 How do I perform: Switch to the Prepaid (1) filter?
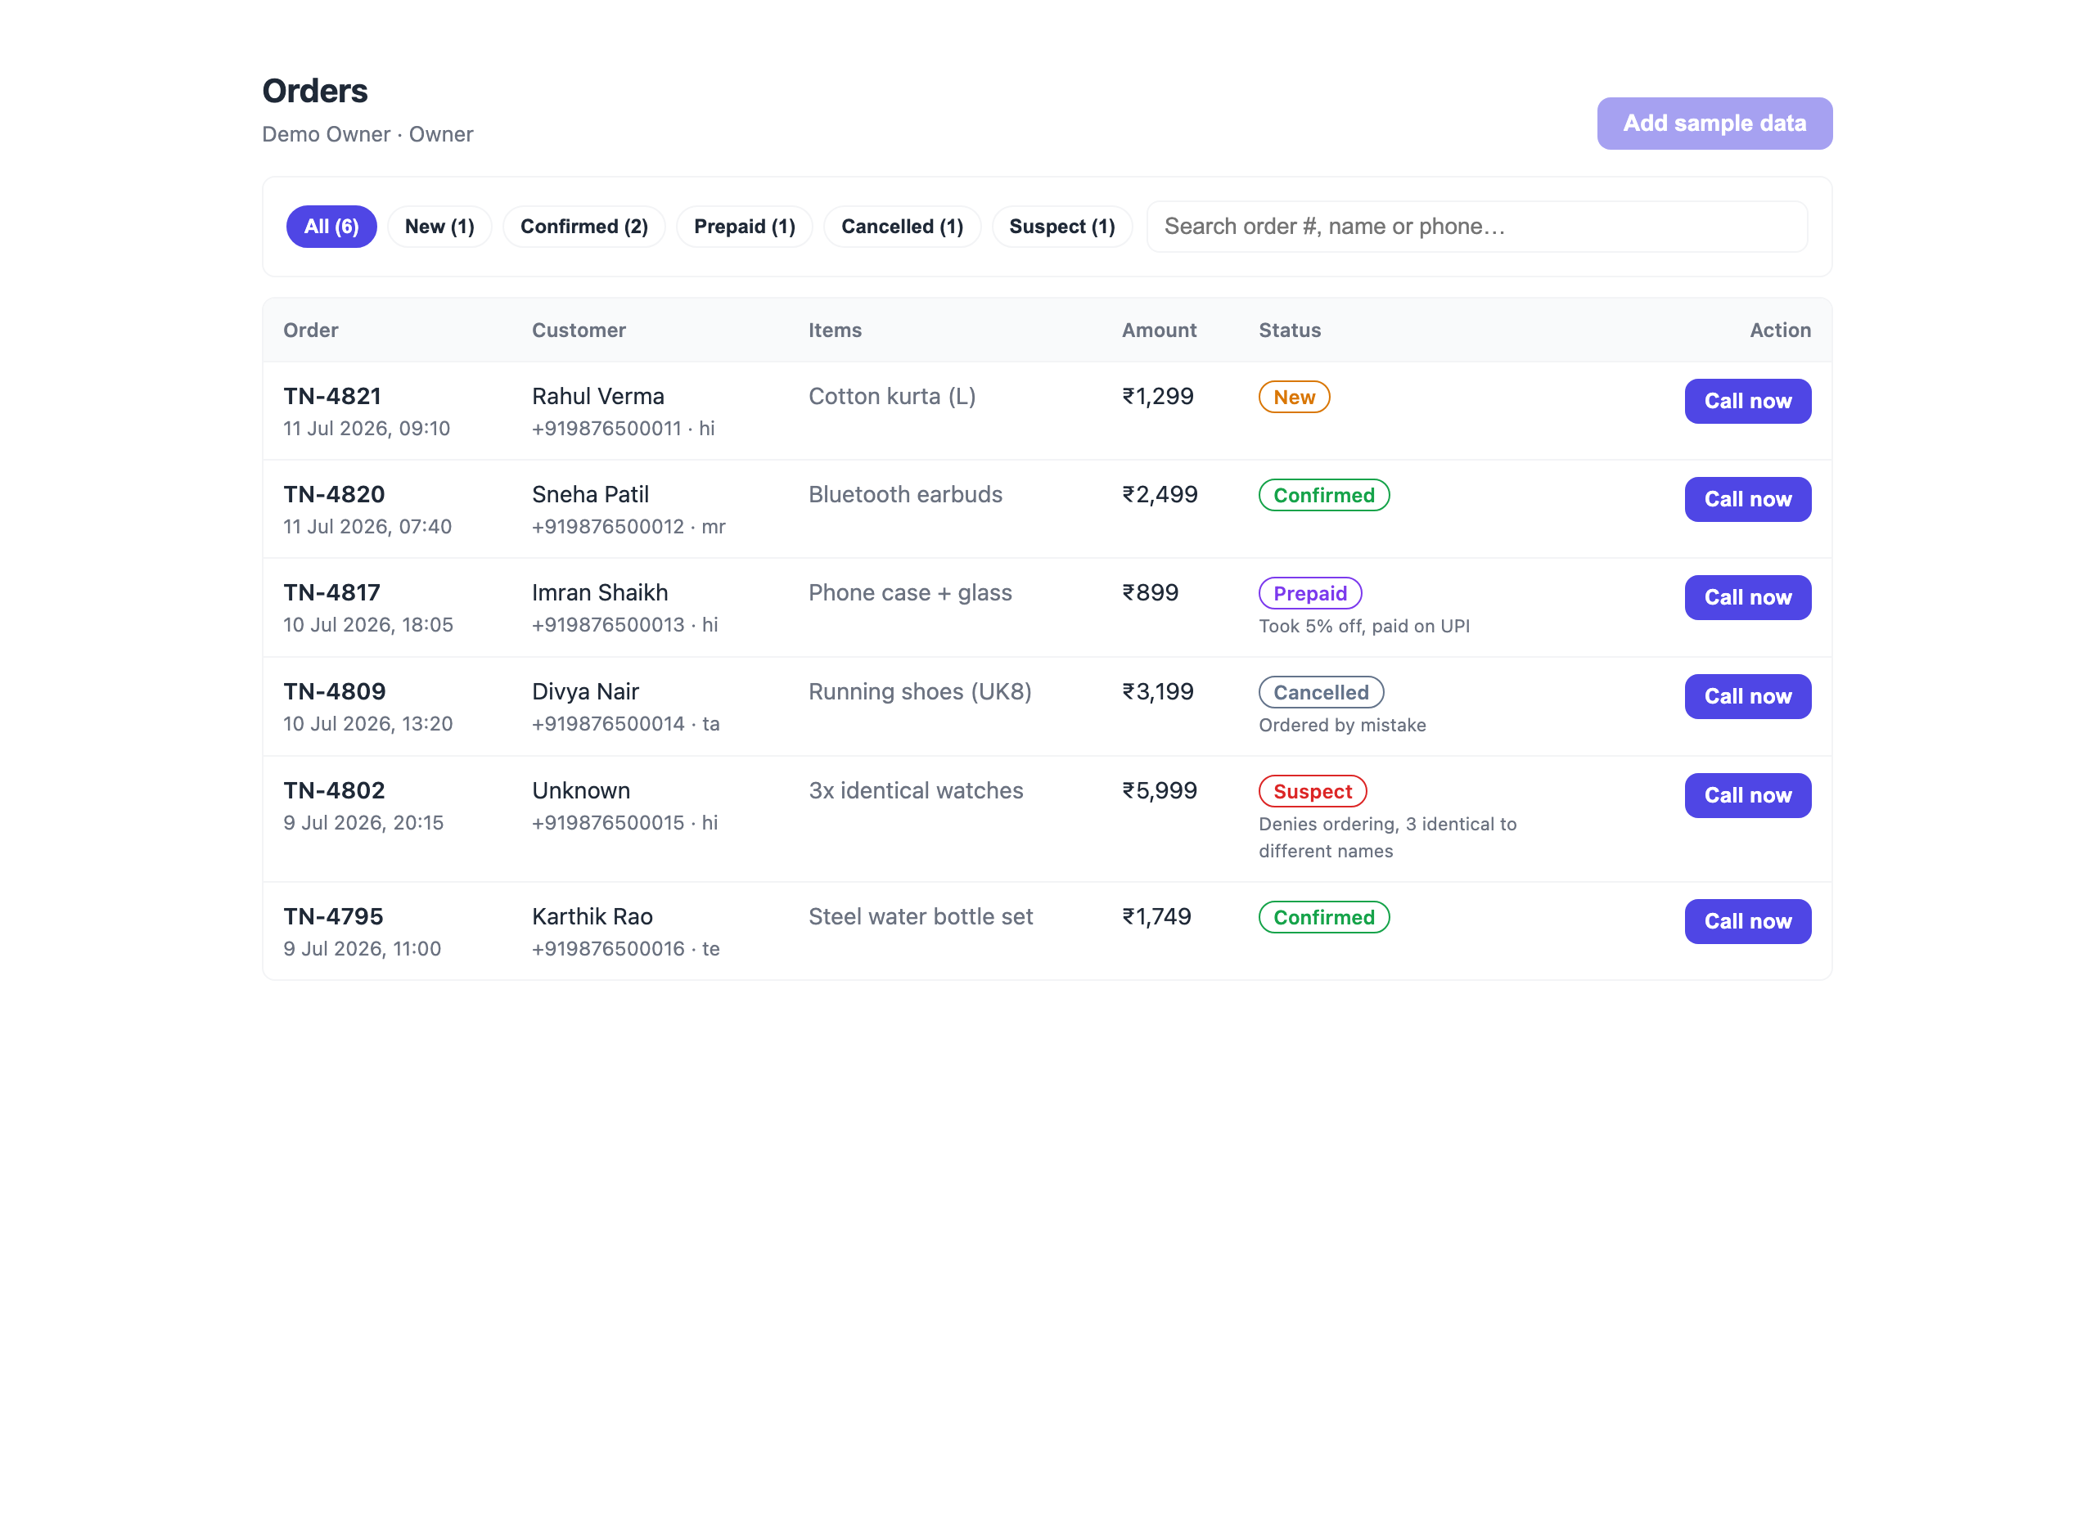click(744, 227)
